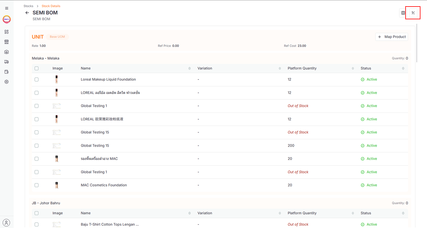Sort the Melaka table by Status column
The width and height of the screenshot is (427, 228).
403,68
